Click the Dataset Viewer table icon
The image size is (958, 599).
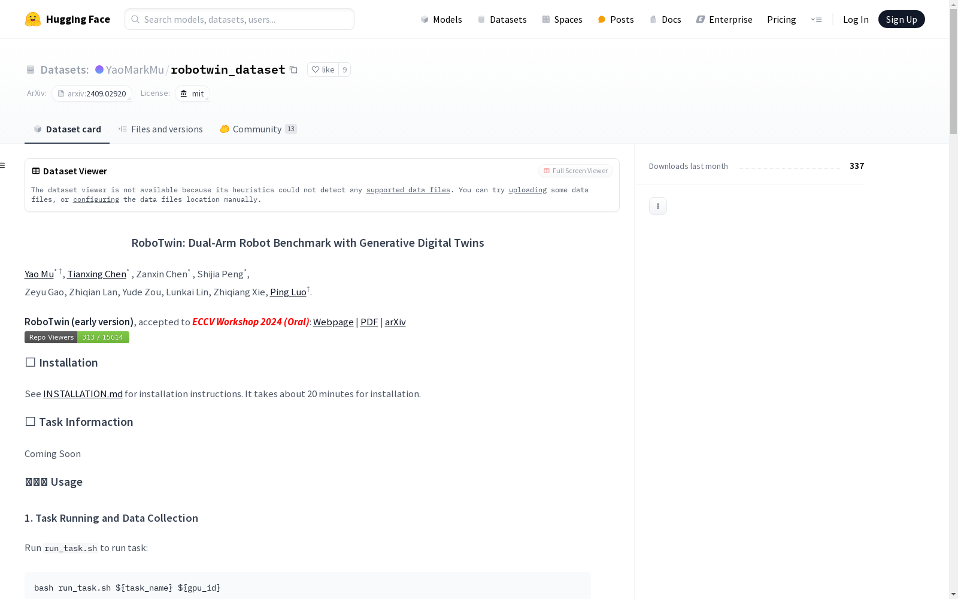click(x=36, y=171)
